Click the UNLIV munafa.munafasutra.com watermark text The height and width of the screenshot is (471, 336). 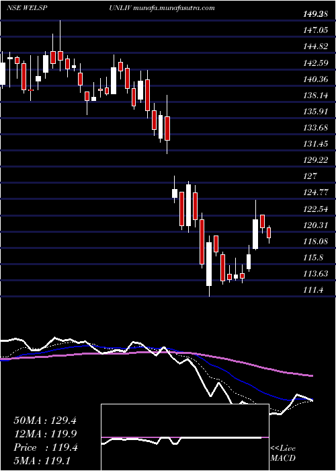162,8
